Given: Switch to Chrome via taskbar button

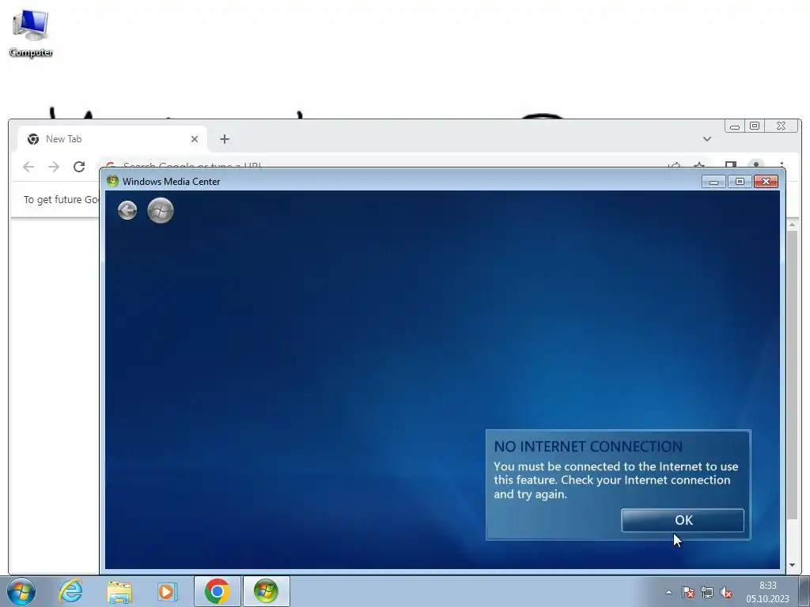Looking at the screenshot, I should [x=218, y=591].
